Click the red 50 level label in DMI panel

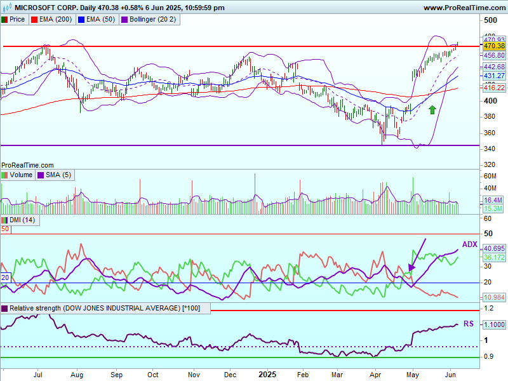click(x=5, y=229)
